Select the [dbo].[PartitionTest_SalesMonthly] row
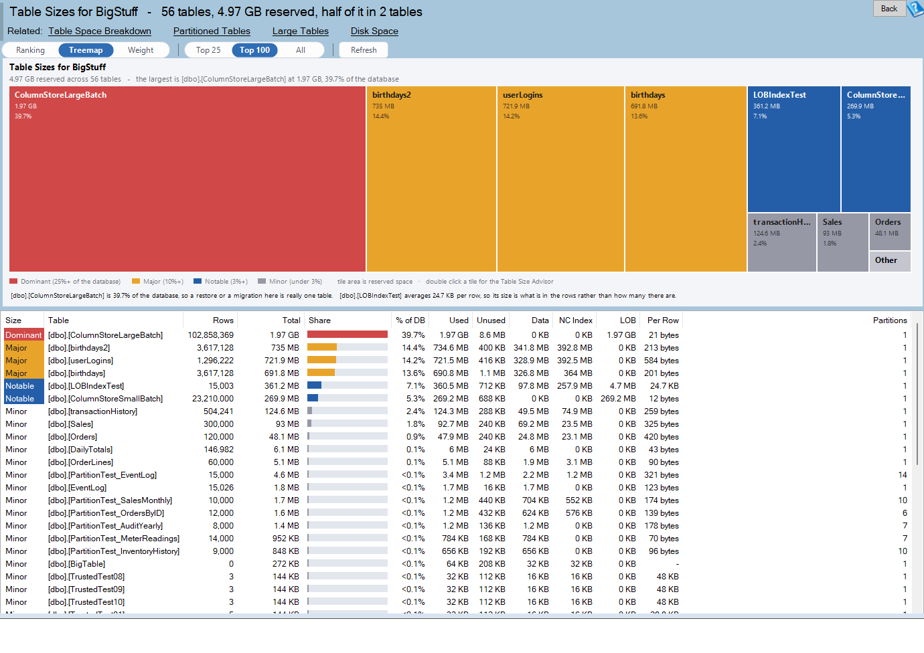 457,500
